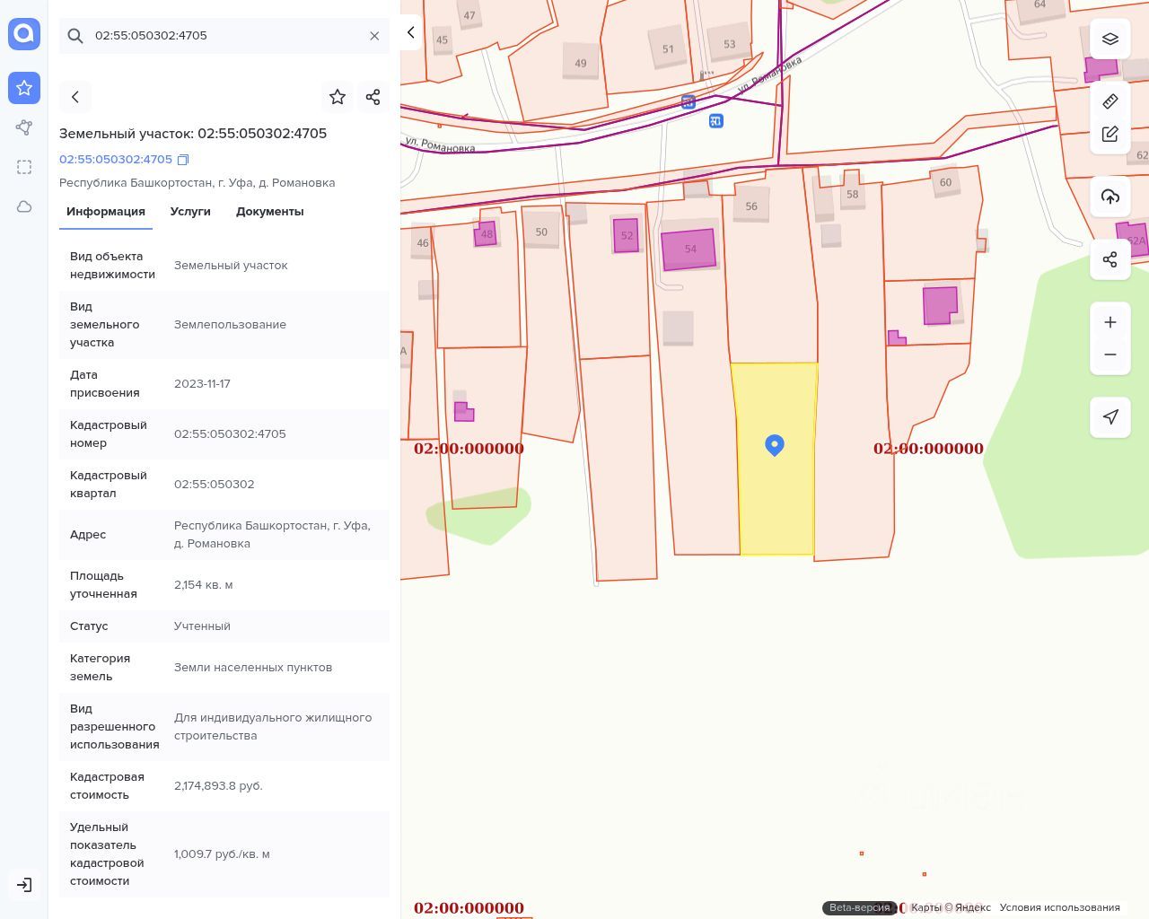Click the Beta-версия badge
Screen dimensions: 1149x919
click(859, 907)
